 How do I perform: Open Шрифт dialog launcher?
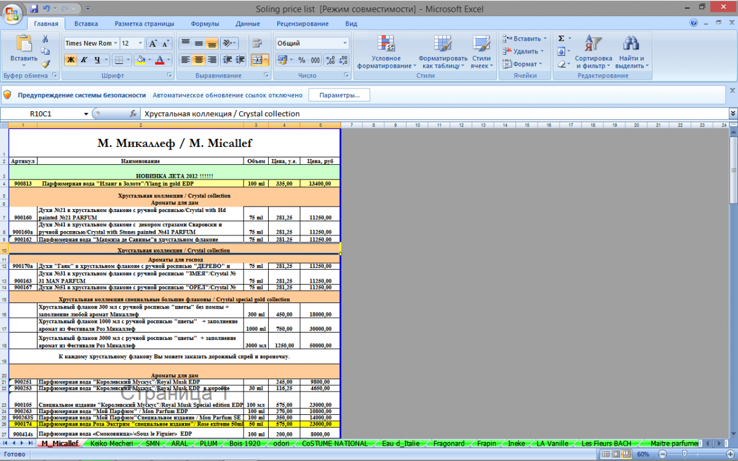pos(170,76)
